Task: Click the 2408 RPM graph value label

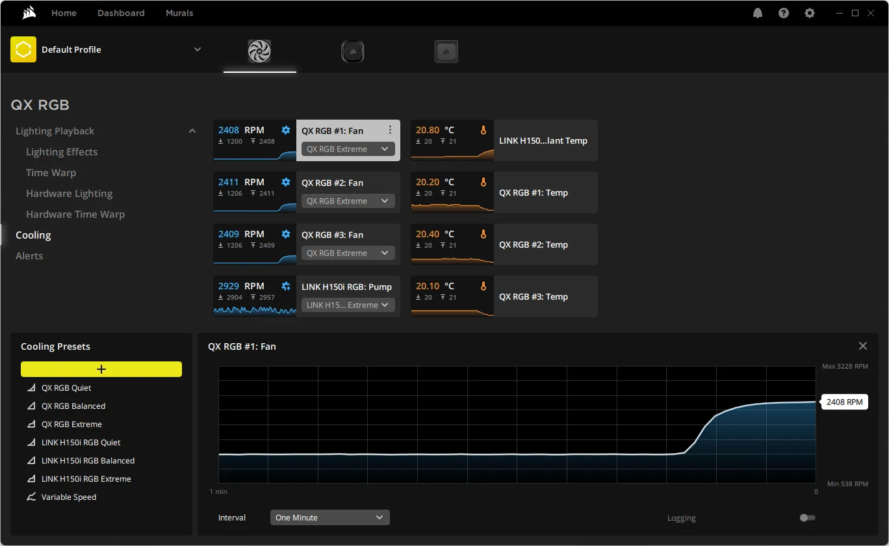Action: click(845, 402)
